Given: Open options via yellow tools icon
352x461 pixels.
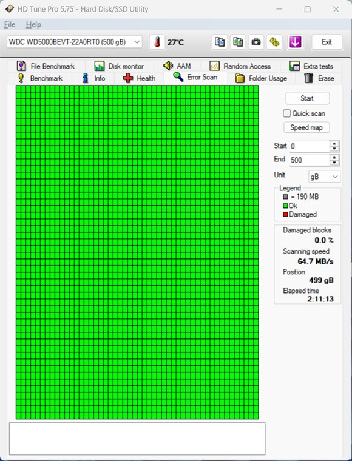Looking at the screenshot, I should click(x=274, y=42).
